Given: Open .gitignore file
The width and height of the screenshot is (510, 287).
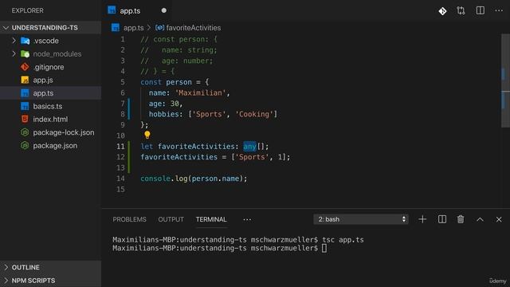Looking at the screenshot, I should pos(50,67).
